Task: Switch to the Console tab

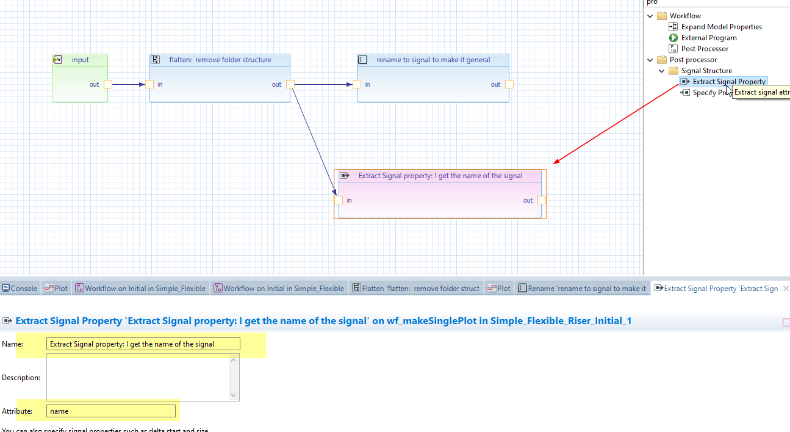Action: pyautogui.click(x=20, y=289)
